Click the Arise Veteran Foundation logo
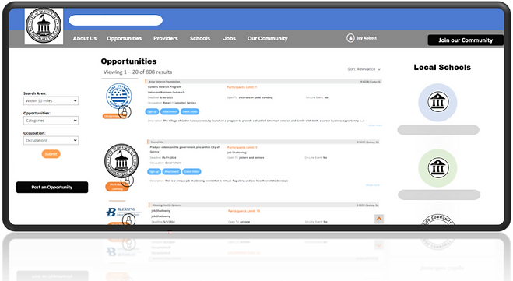This screenshot has width=513, height=281. tap(119, 96)
